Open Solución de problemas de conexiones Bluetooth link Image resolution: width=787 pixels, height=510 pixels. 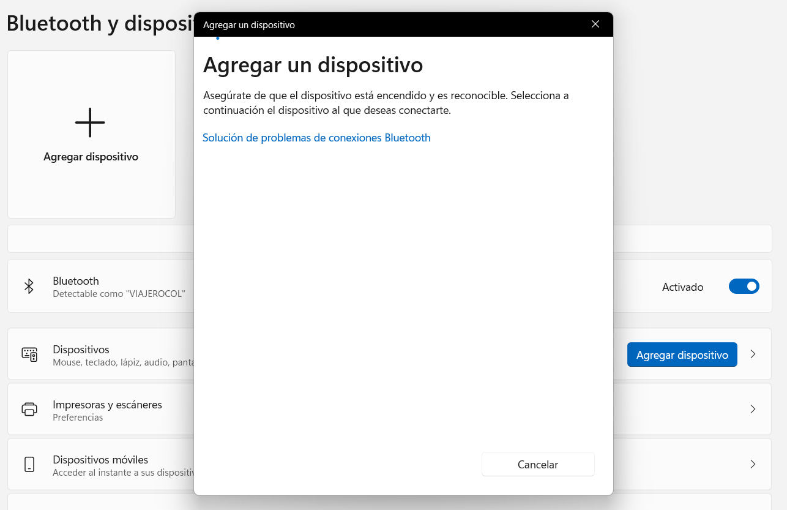pyautogui.click(x=316, y=138)
